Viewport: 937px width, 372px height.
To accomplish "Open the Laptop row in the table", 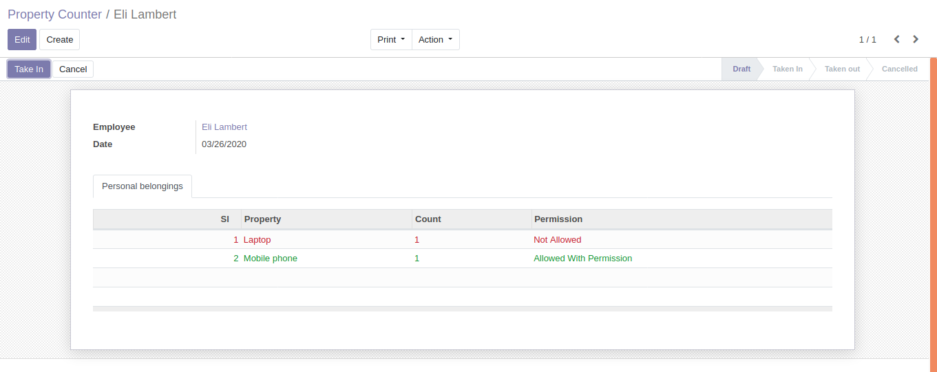I will 257,240.
